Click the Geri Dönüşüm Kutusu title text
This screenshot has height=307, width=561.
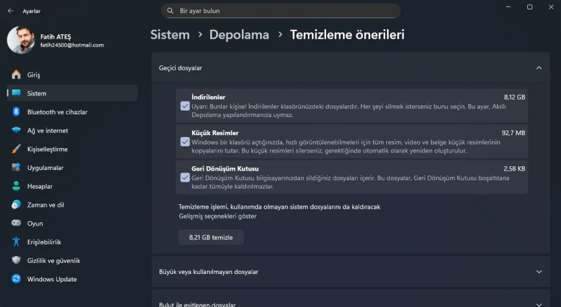point(225,168)
